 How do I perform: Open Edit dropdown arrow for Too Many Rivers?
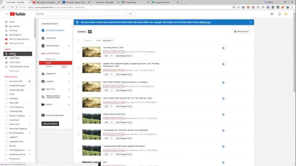point(111,56)
